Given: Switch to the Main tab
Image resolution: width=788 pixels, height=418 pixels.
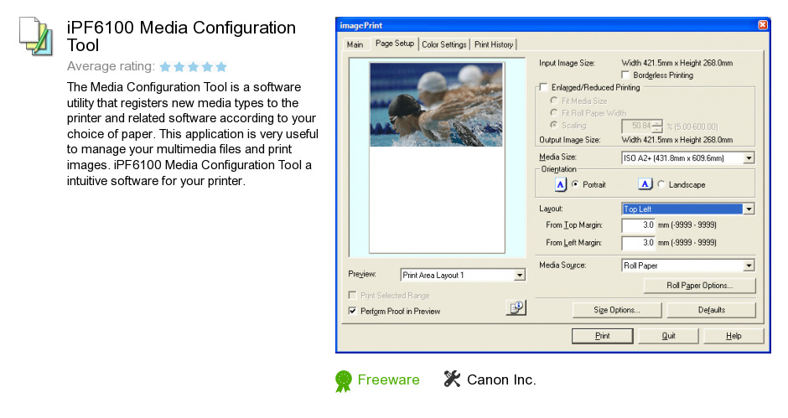Looking at the screenshot, I should pos(355,44).
